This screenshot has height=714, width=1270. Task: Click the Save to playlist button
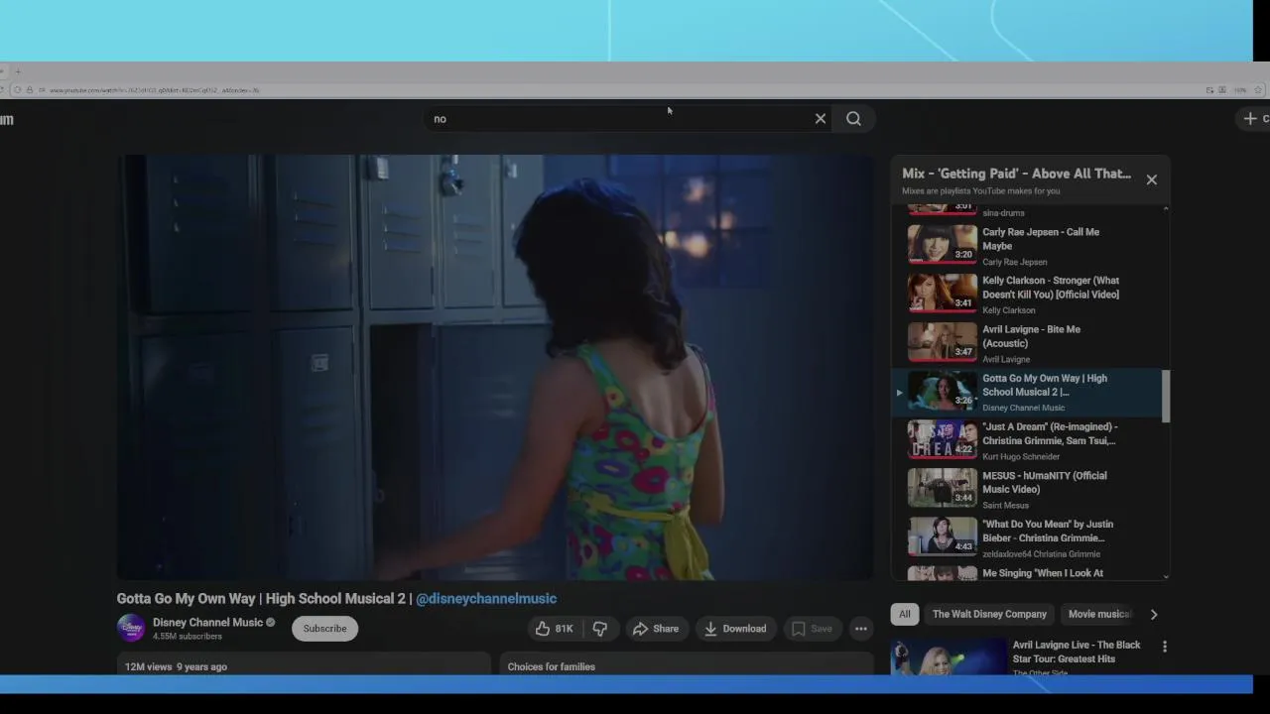(x=812, y=629)
